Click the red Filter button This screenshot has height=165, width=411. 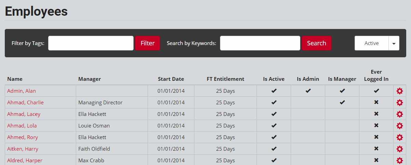coord(148,43)
